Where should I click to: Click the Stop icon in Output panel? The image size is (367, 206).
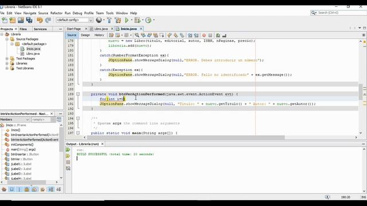68,162
